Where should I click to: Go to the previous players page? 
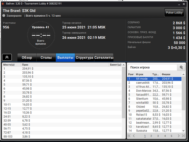[x=134, y=136]
